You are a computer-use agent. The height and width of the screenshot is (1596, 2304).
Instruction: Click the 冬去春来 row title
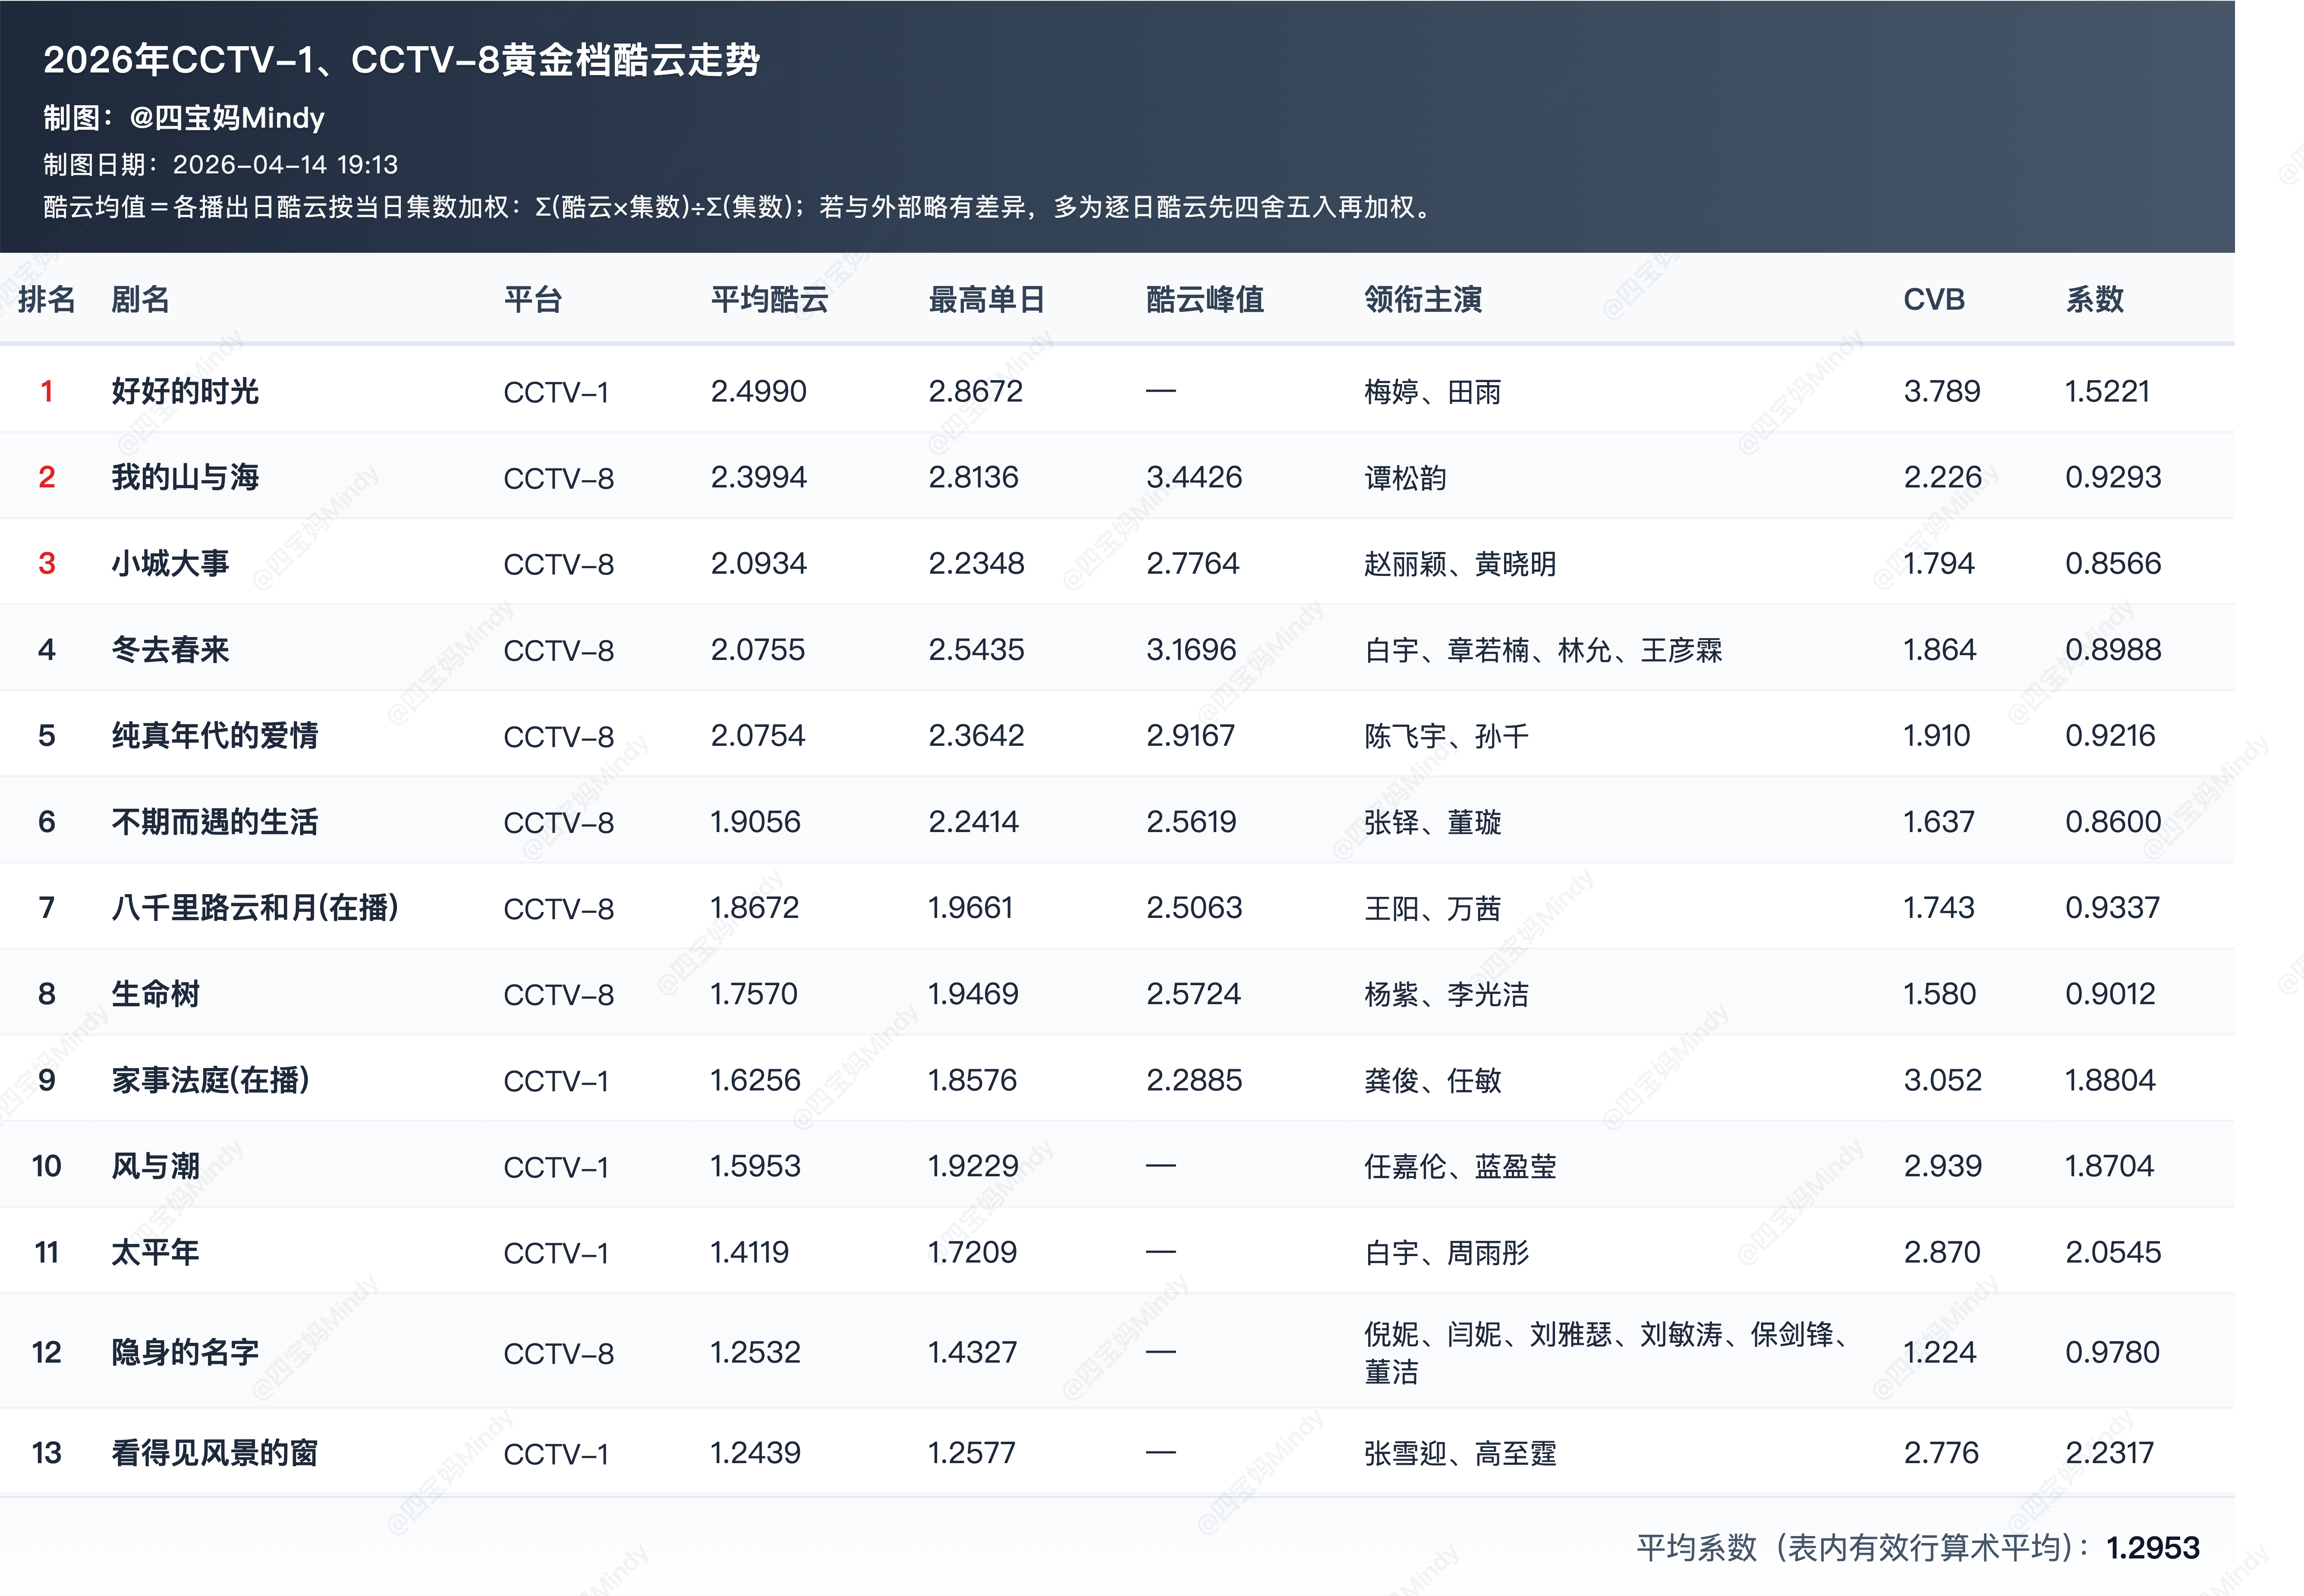click(170, 650)
